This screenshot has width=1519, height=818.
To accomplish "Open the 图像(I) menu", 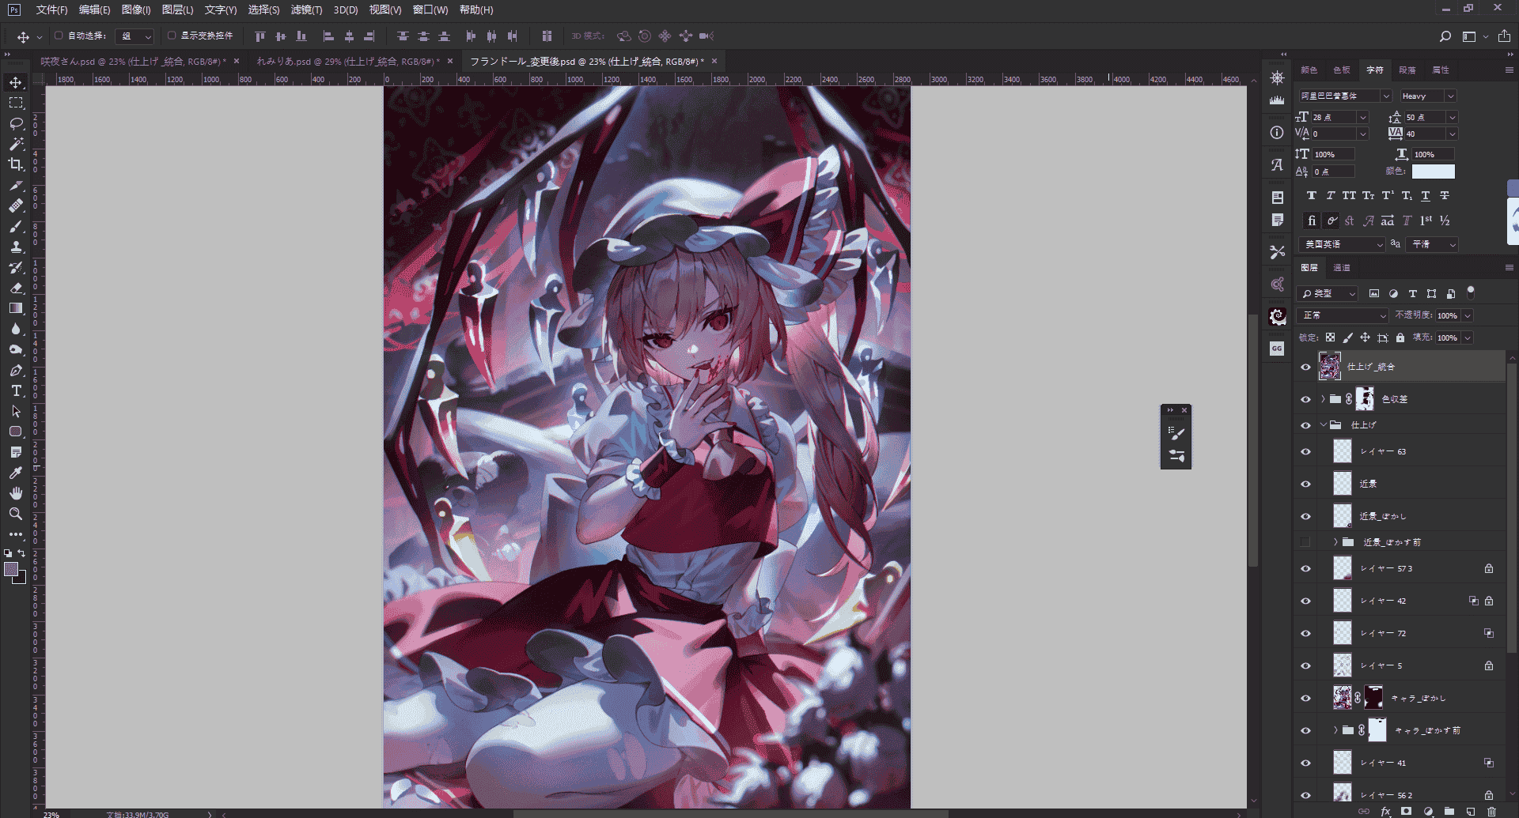I will (136, 9).
